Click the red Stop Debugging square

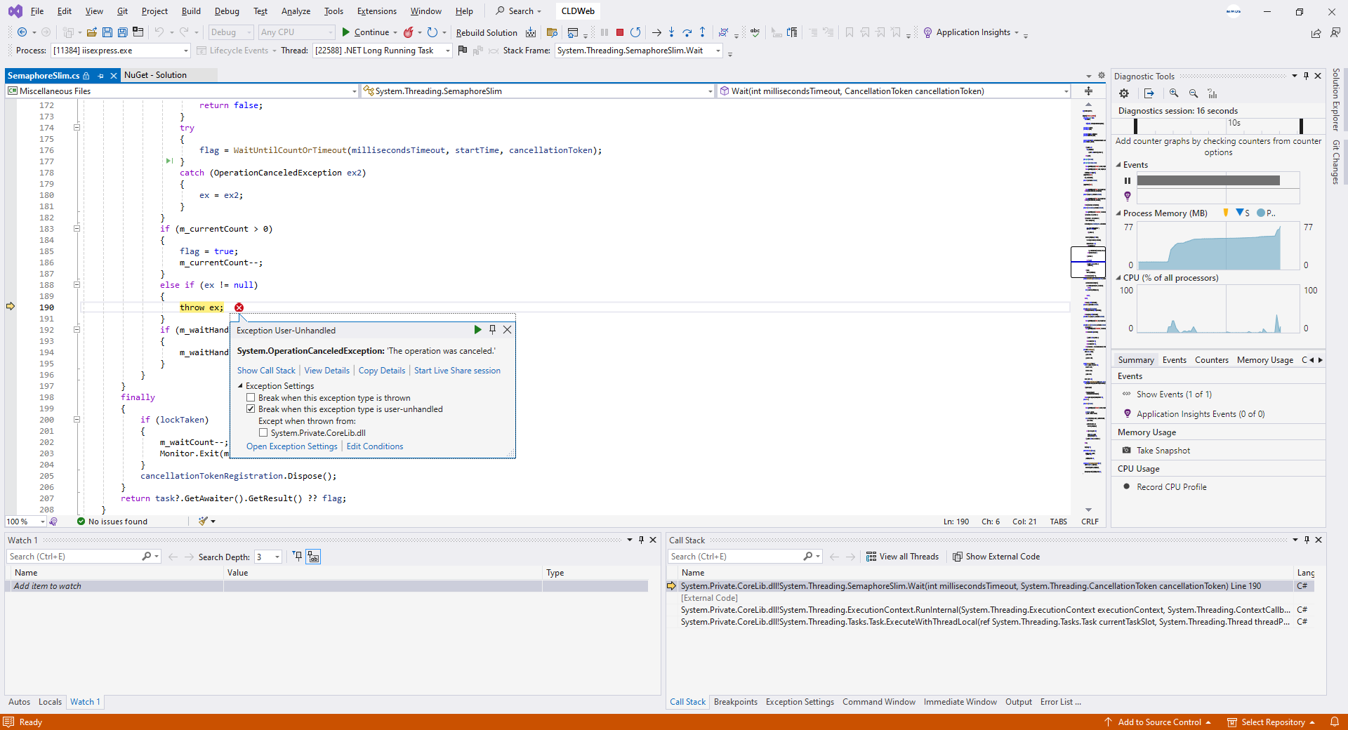(x=620, y=32)
